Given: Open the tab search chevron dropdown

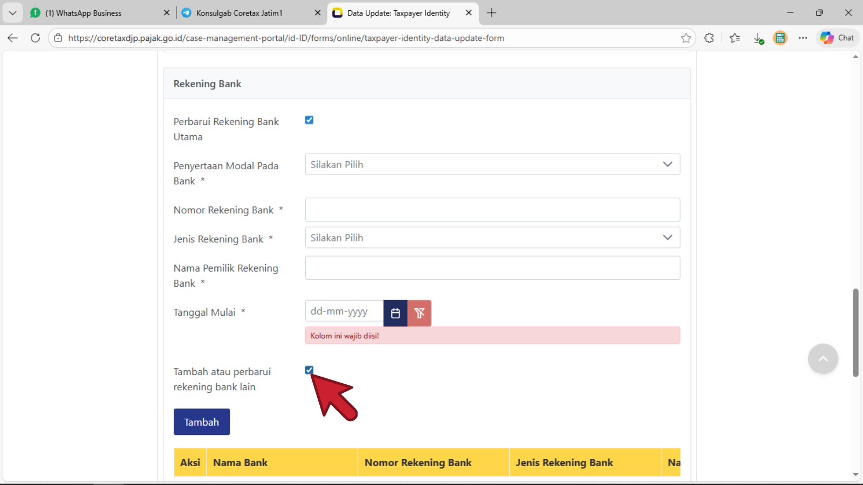Looking at the screenshot, I should click(12, 13).
